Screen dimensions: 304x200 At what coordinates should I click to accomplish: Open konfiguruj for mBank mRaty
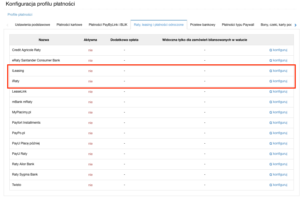click(280, 102)
